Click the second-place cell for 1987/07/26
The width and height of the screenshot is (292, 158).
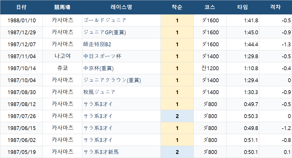(177, 116)
